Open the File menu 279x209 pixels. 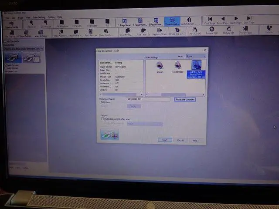point(7,18)
